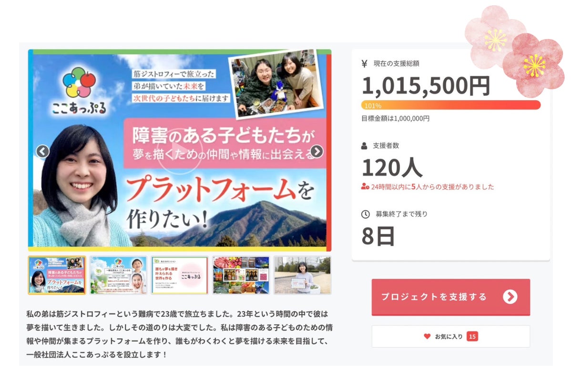Go to previous slide with left arrow
Viewport: 572px width, 381px height.
pyautogui.click(x=43, y=151)
